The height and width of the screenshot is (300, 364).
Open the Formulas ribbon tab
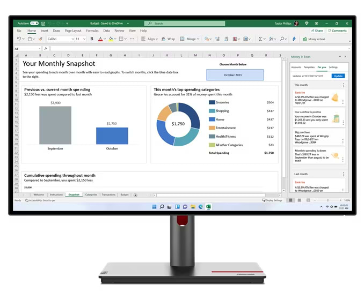click(92, 31)
